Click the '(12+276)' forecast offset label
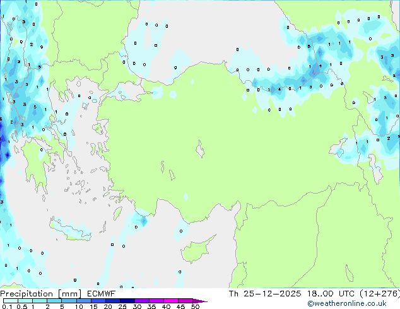This screenshot has width=400, height=309. [380, 294]
